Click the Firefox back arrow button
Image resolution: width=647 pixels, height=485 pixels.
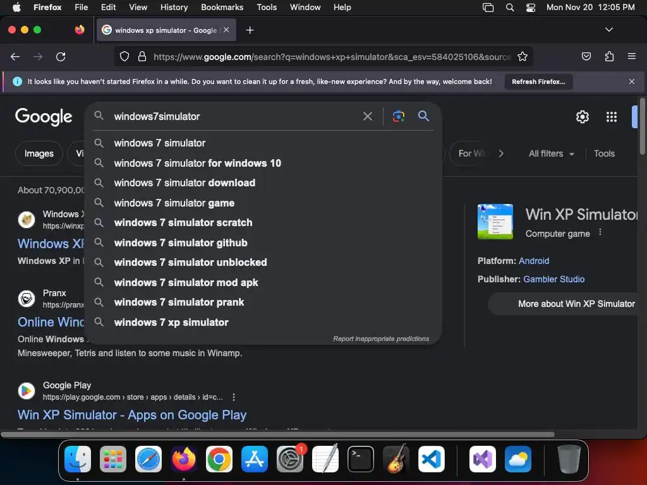(x=15, y=56)
